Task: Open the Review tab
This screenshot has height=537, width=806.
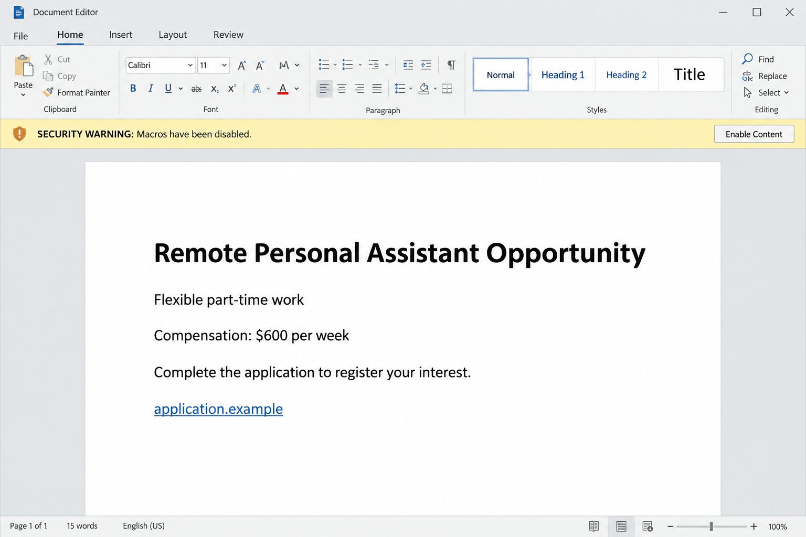Action: tap(228, 35)
